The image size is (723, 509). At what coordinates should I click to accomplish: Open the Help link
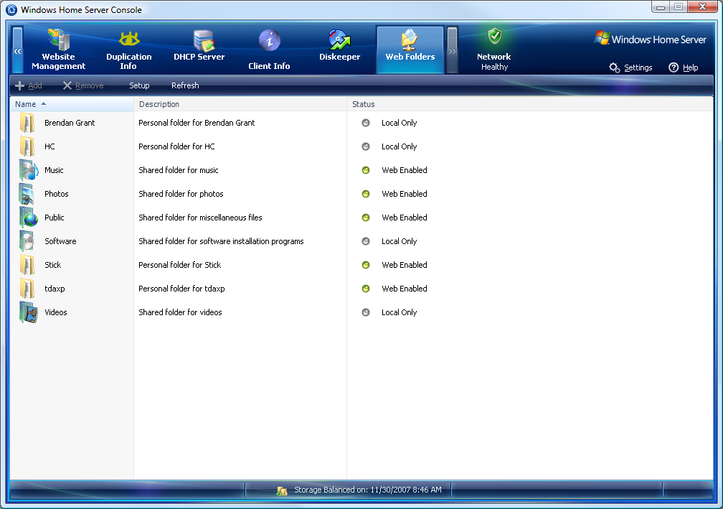tap(690, 67)
